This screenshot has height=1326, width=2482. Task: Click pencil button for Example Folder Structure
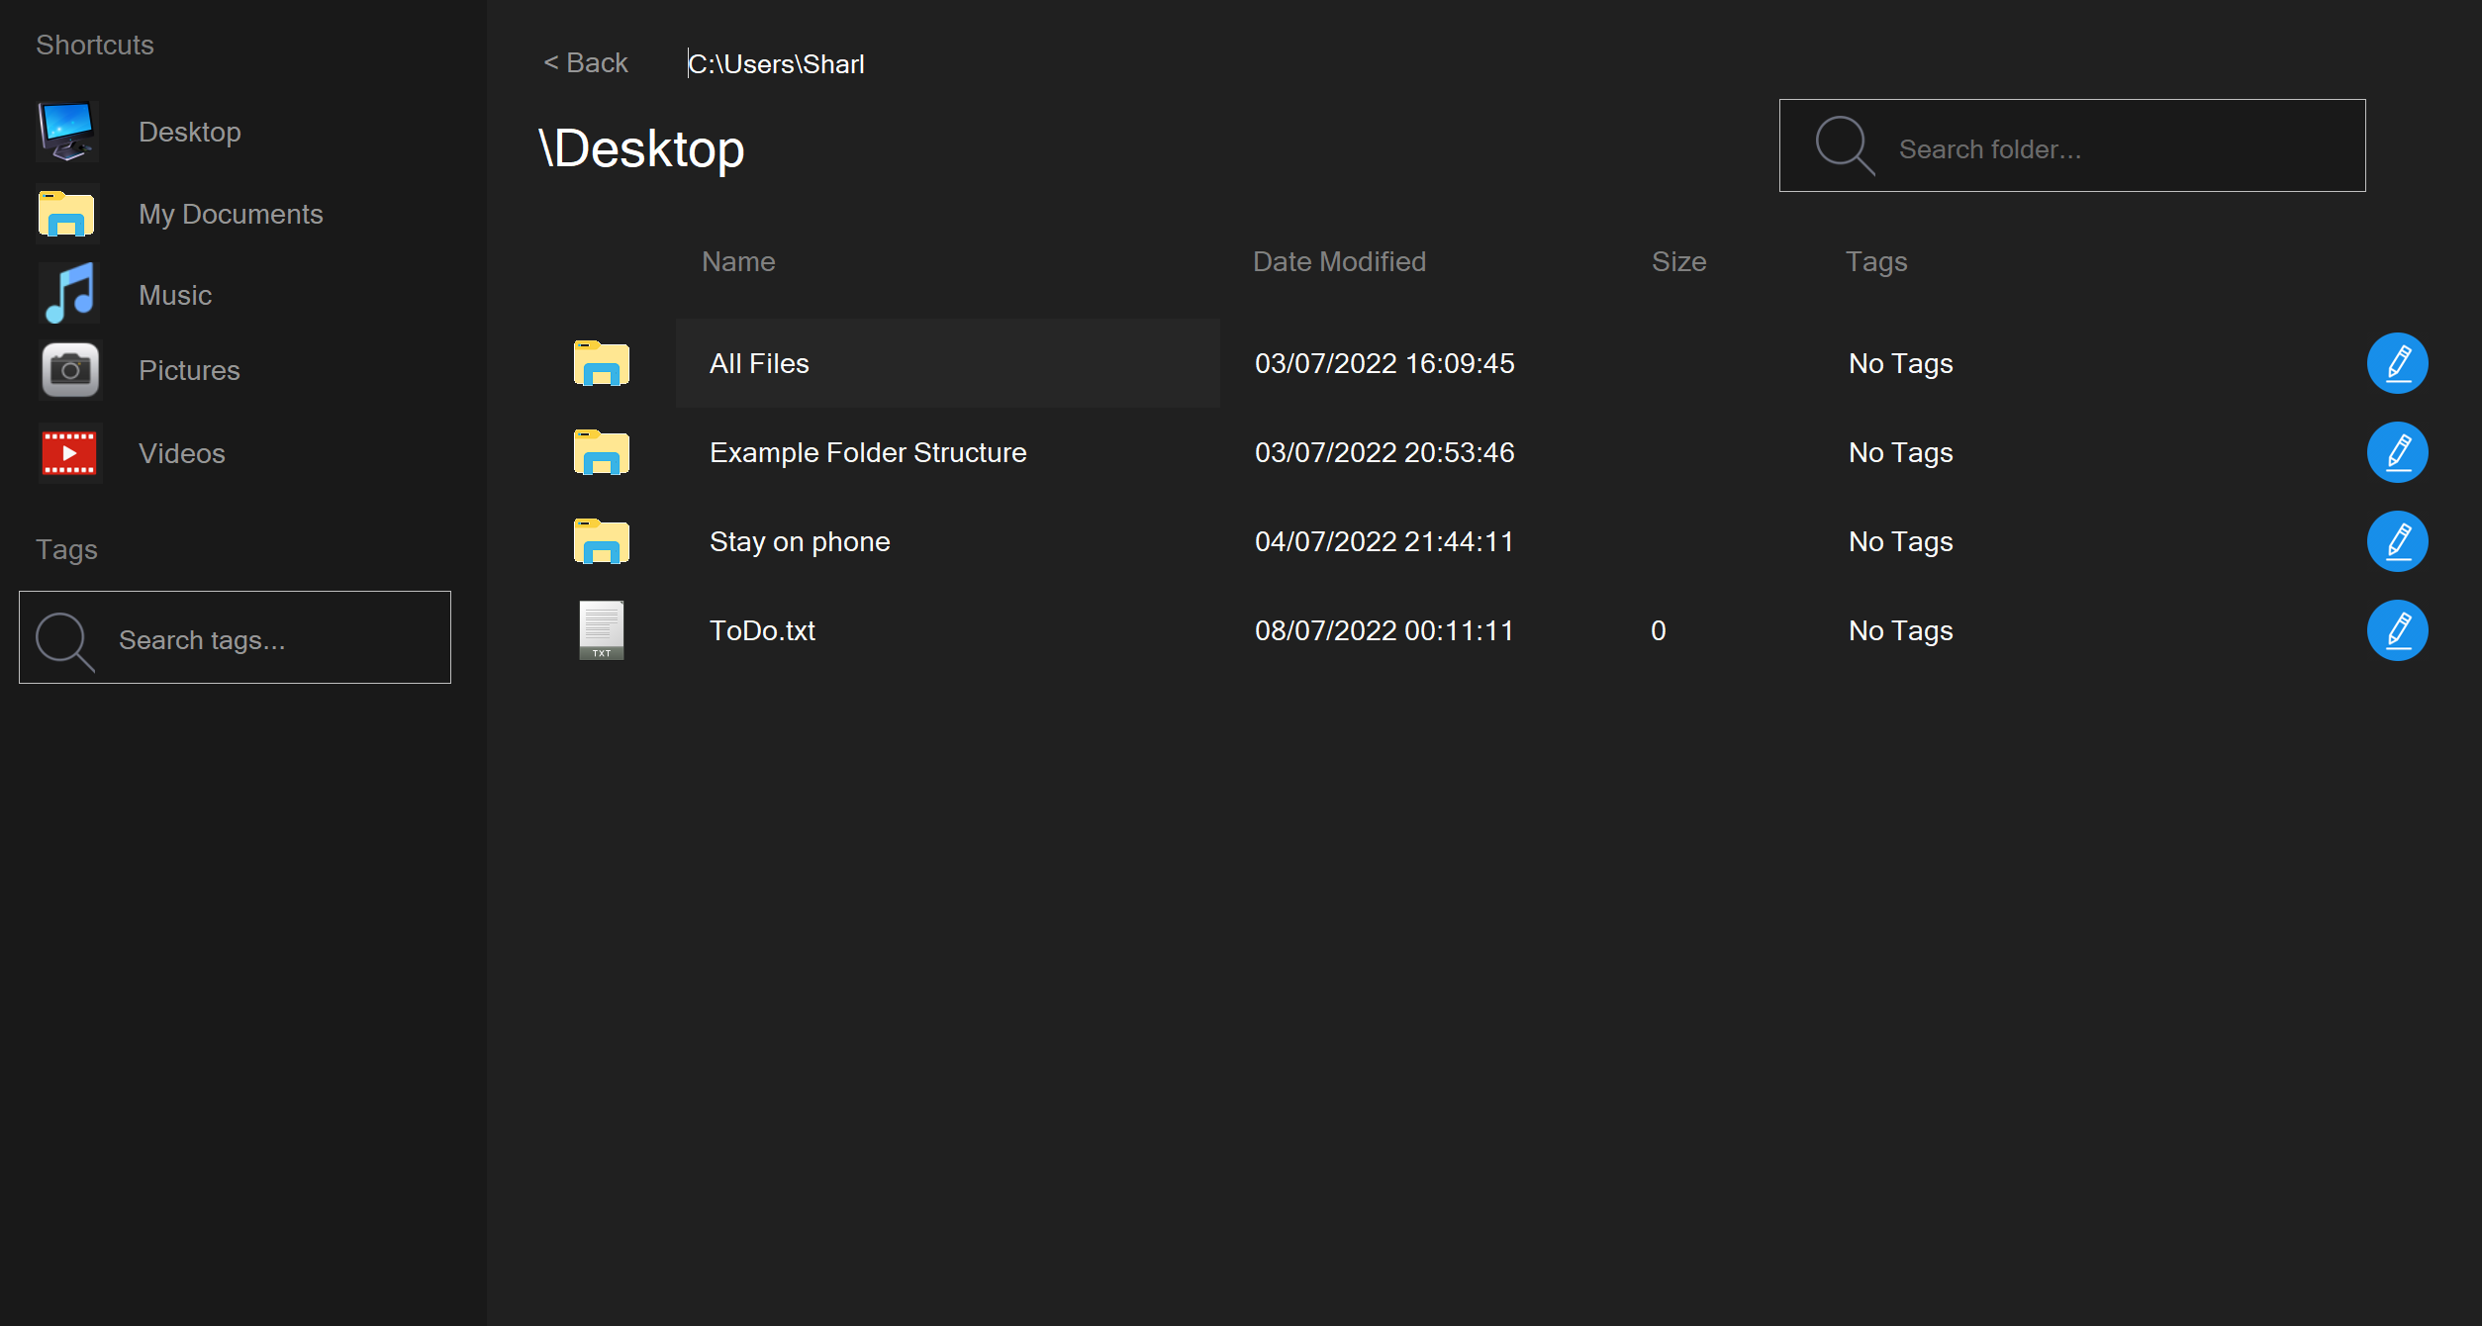(x=2396, y=452)
